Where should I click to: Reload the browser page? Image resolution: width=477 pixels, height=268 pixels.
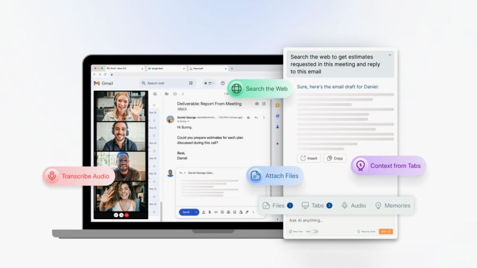pos(106,74)
